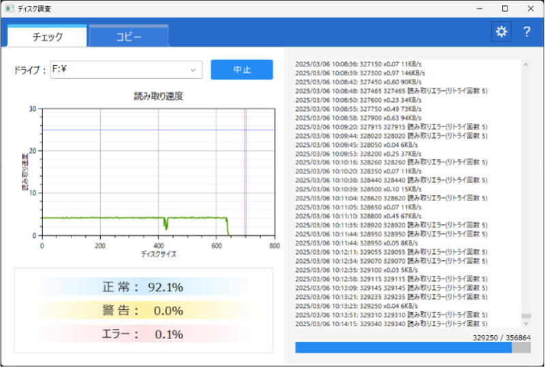
Task: Select log line 10:11:35: 328920 読み取りエラー
Action: 391,225
